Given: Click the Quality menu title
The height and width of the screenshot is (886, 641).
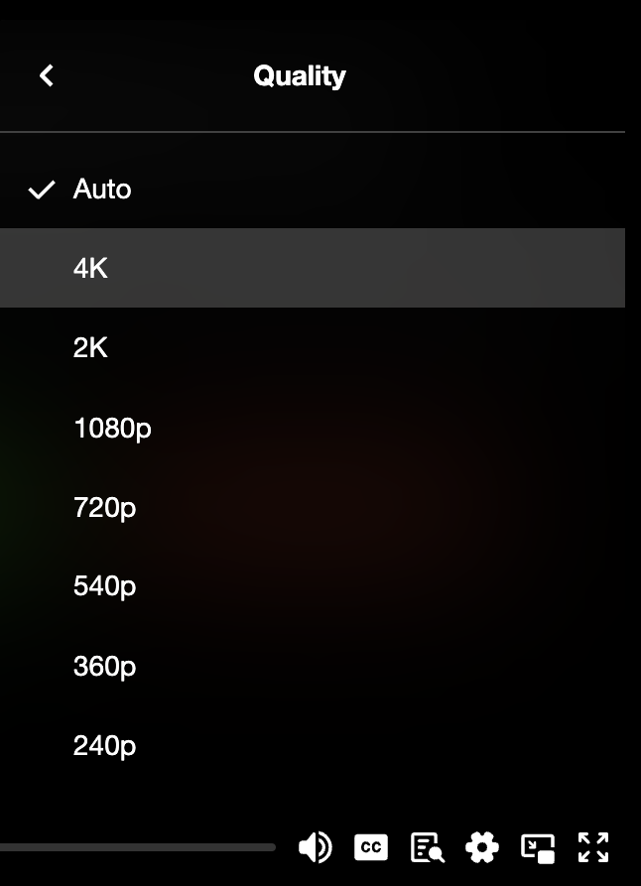Looking at the screenshot, I should tap(299, 75).
